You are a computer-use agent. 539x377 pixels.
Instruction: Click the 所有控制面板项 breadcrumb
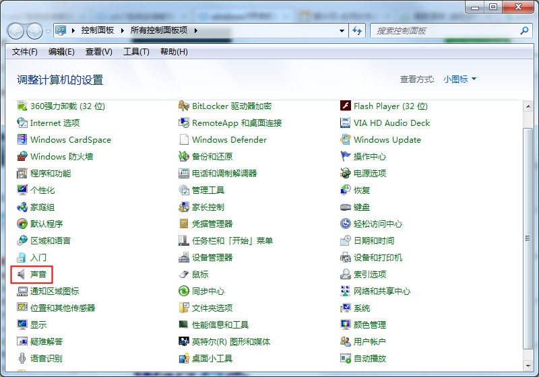(x=159, y=30)
